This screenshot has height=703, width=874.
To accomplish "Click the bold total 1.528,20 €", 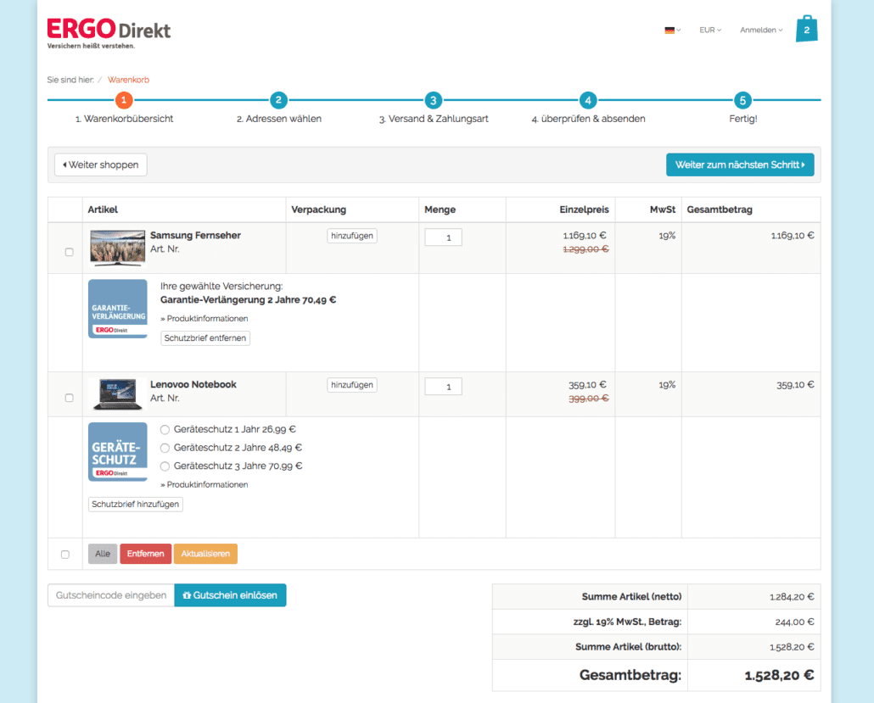I will [x=779, y=676].
